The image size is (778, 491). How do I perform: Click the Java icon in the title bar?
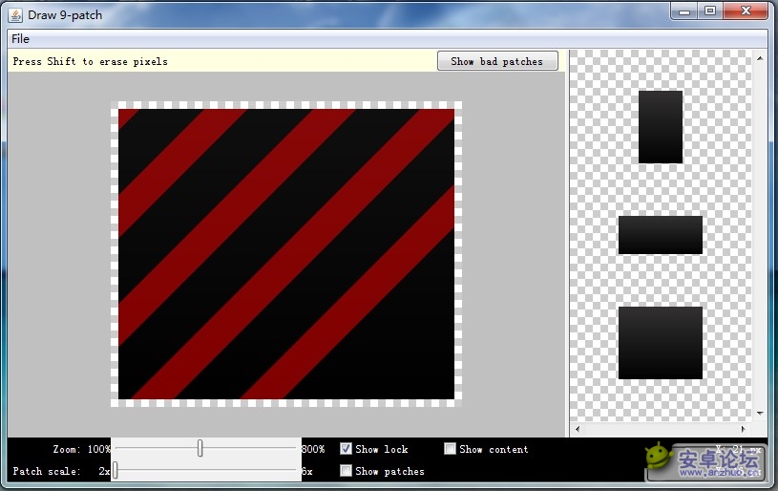coord(15,15)
